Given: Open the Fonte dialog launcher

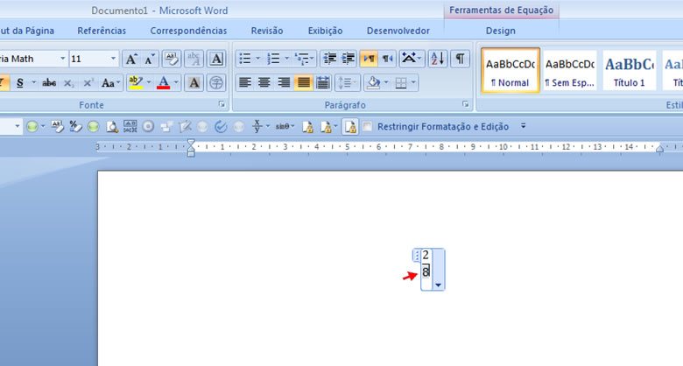Looking at the screenshot, I should (222, 104).
